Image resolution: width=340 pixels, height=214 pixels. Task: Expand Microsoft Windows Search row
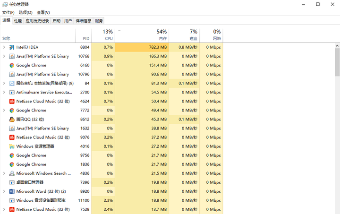pos(4,173)
